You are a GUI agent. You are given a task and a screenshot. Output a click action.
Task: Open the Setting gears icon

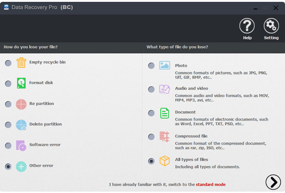point(271,26)
